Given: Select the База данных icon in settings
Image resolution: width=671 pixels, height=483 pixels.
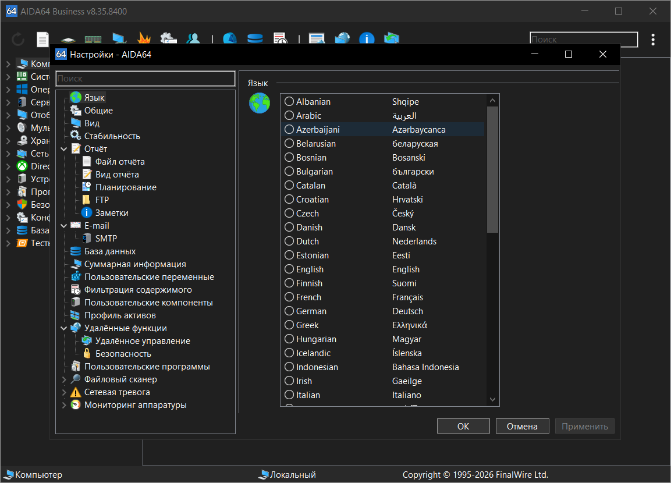Looking at the screenshot, I should [x=76, y=251].
